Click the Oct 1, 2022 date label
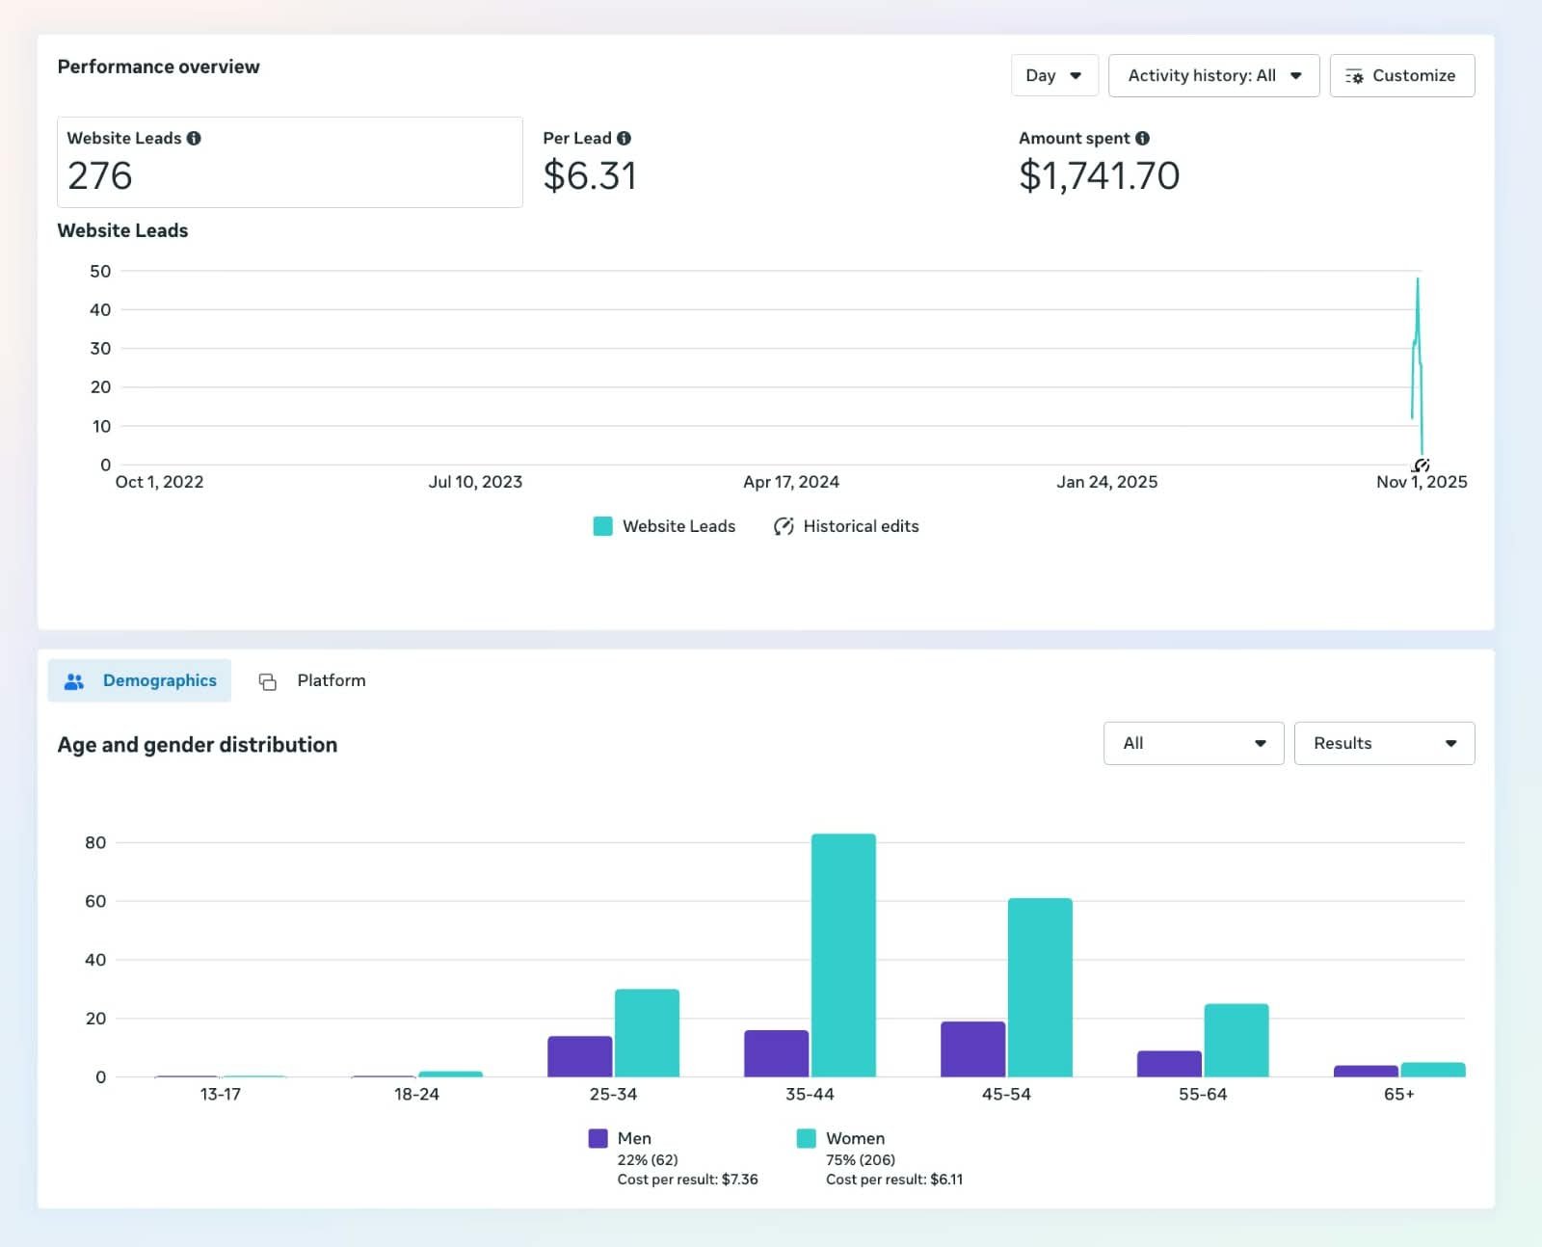The height and width of the screenshot is (1247, 1542). click(x=159, y=482)
